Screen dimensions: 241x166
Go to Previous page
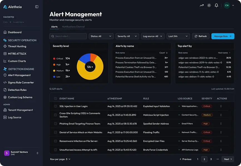click(185, 159)
